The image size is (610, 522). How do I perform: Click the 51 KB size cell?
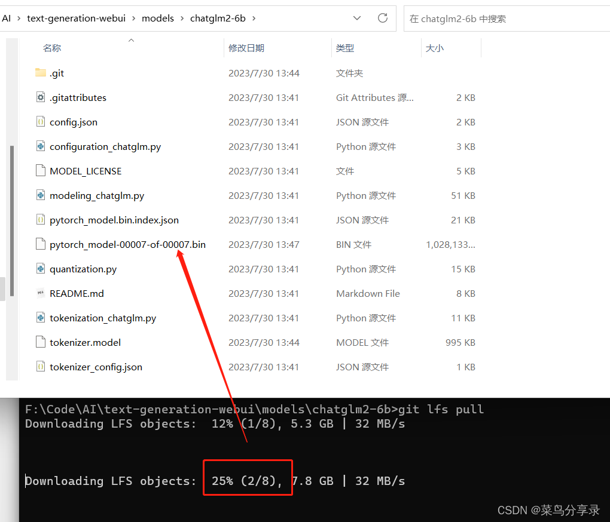tap(463, 195)
